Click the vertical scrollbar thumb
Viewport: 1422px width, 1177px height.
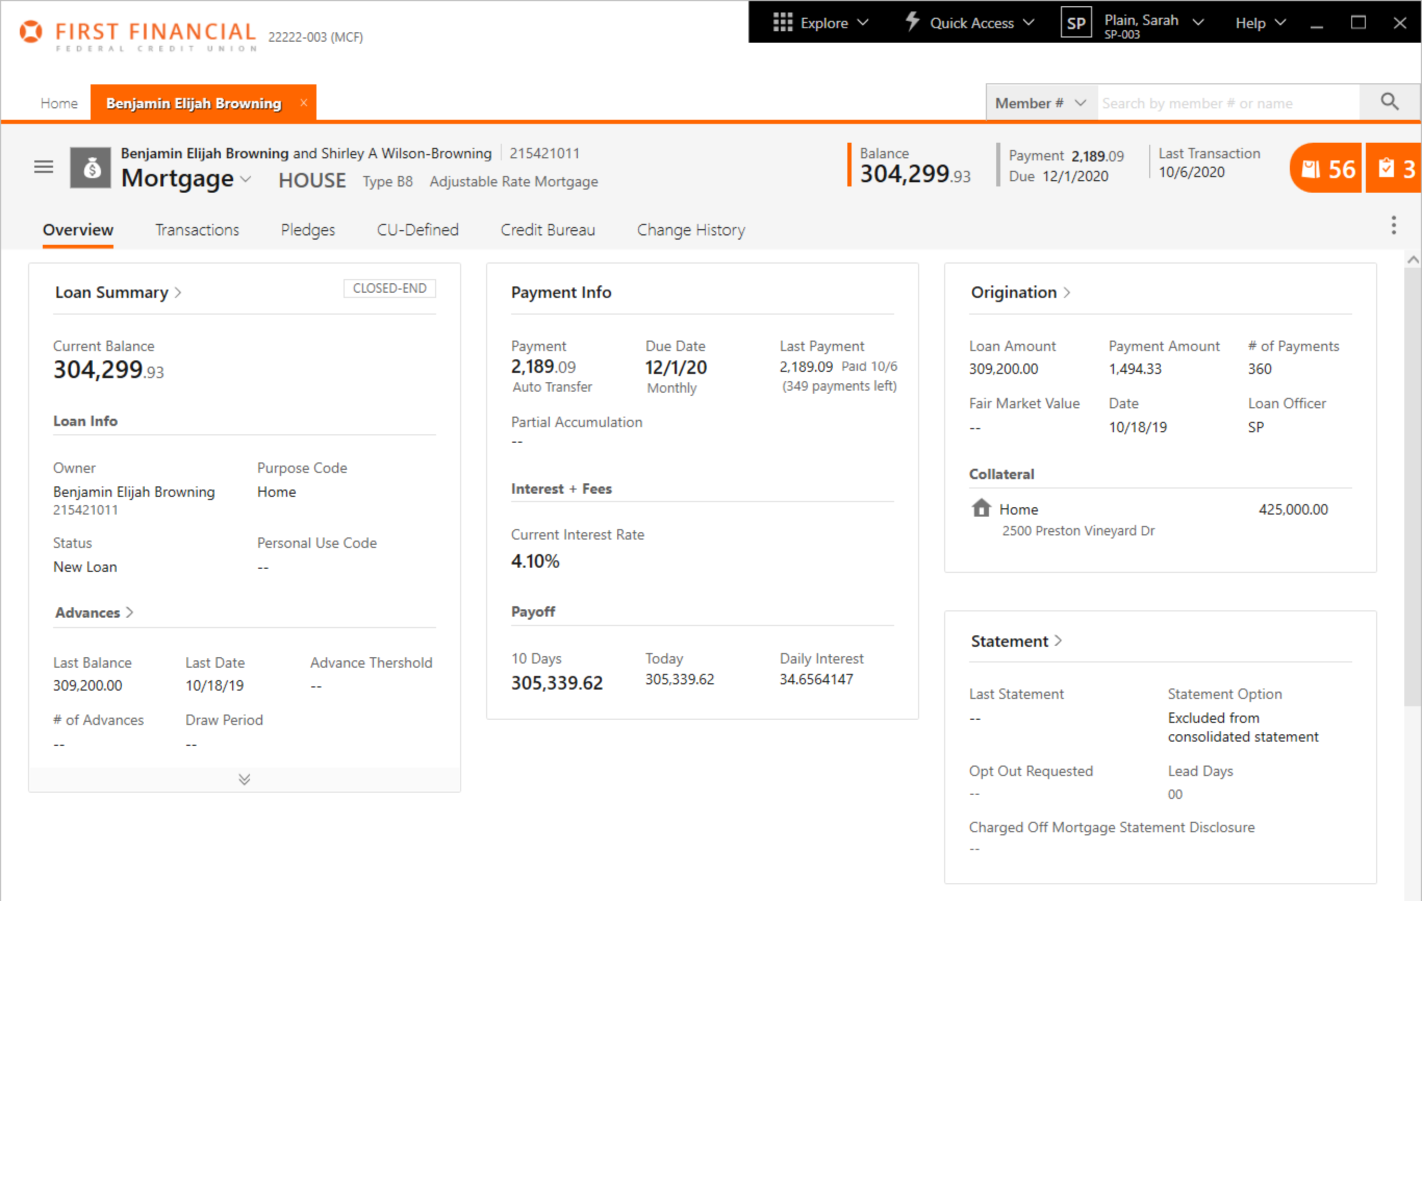click(1413, 486)
